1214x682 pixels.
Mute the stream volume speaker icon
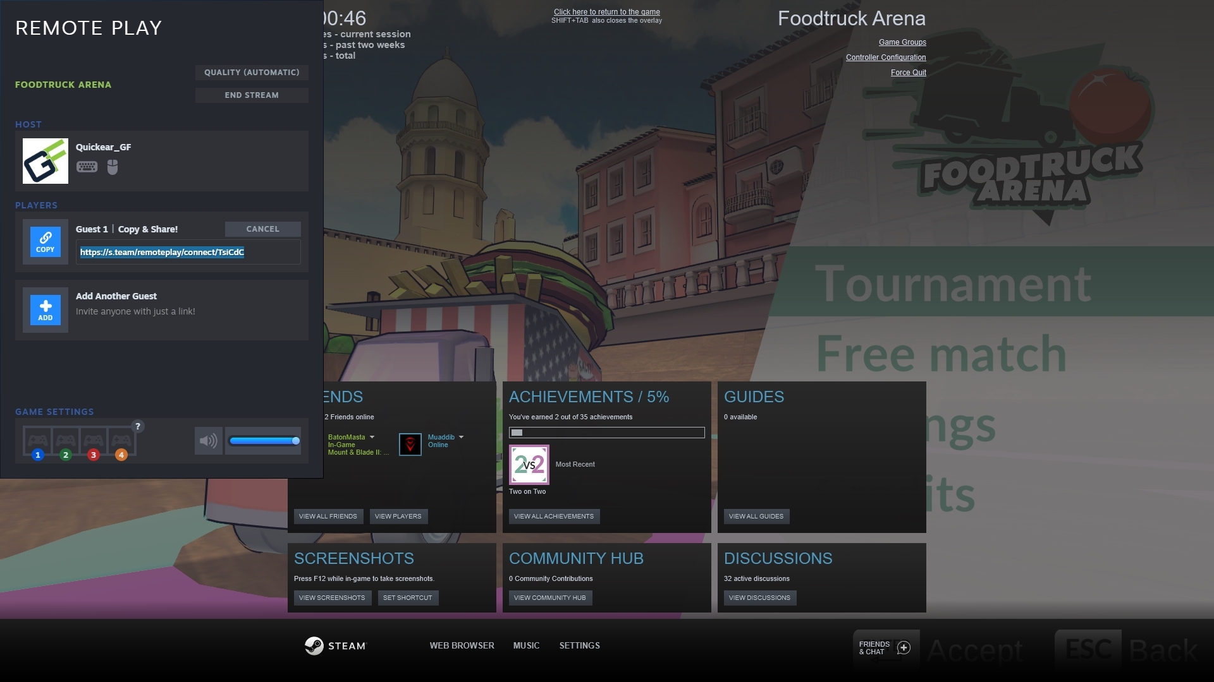pos(209,441)
